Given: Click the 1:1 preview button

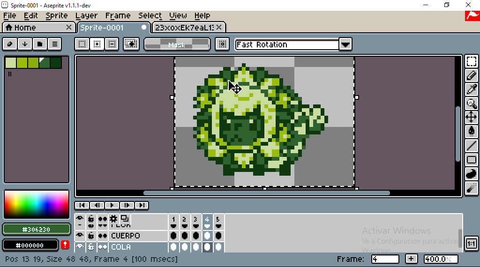Looking at the screenshot, I should coord(471,244).
